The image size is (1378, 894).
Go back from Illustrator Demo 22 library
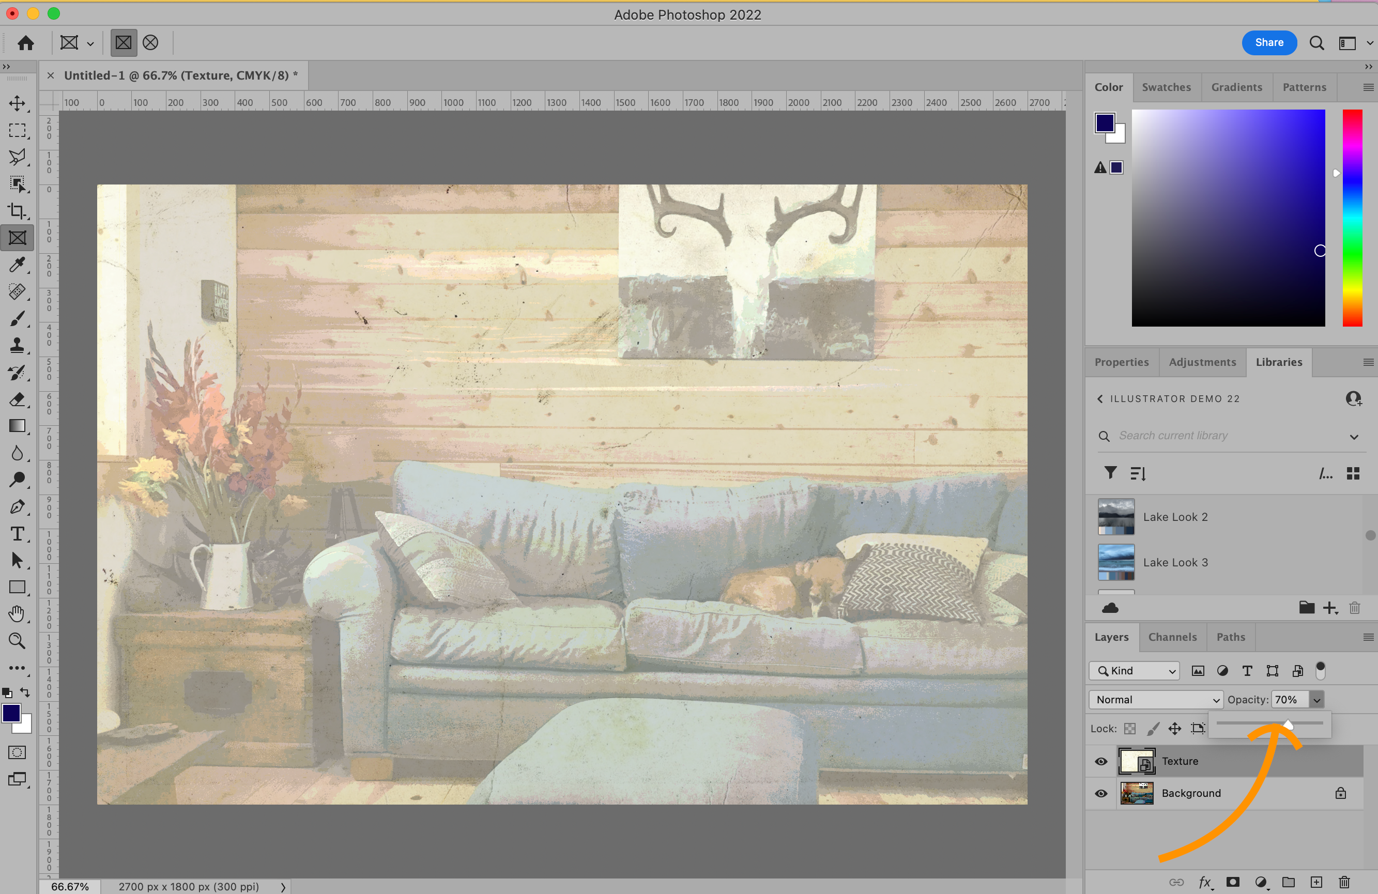pos(1100,398)
